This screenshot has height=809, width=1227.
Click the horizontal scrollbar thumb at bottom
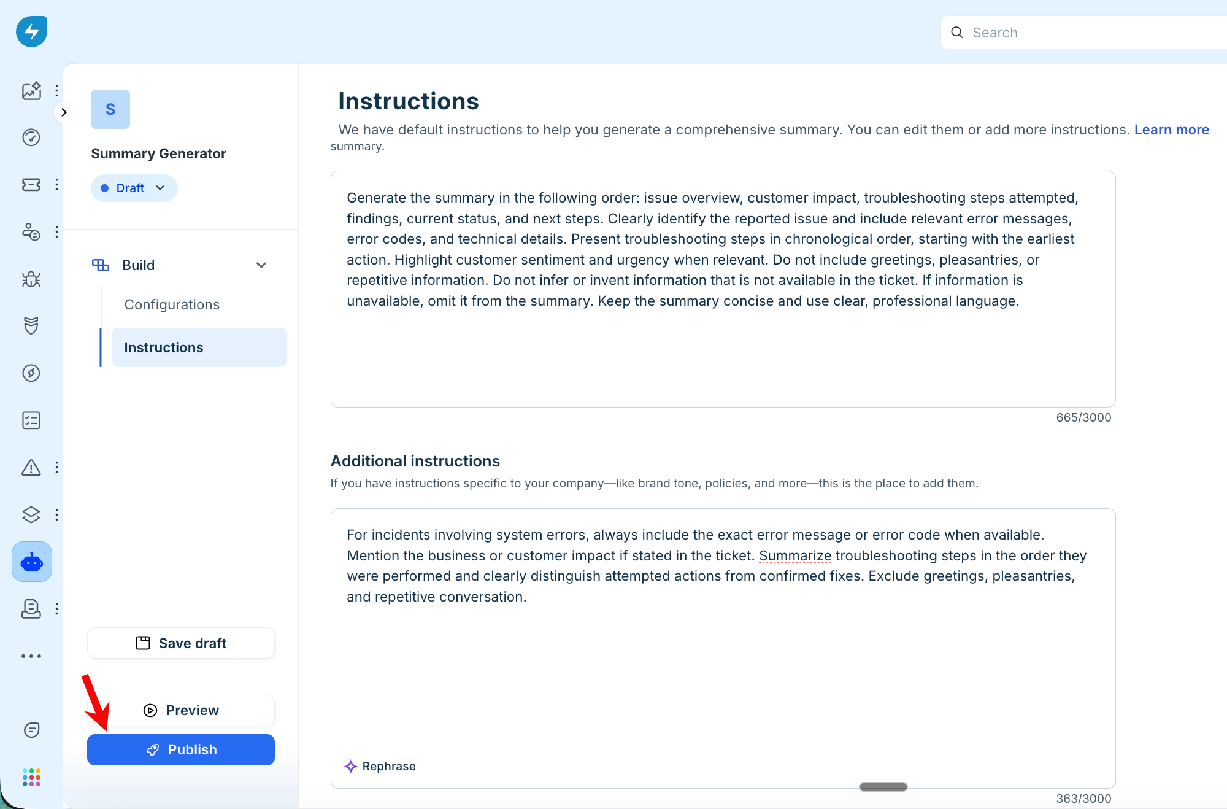click(883, 787)
